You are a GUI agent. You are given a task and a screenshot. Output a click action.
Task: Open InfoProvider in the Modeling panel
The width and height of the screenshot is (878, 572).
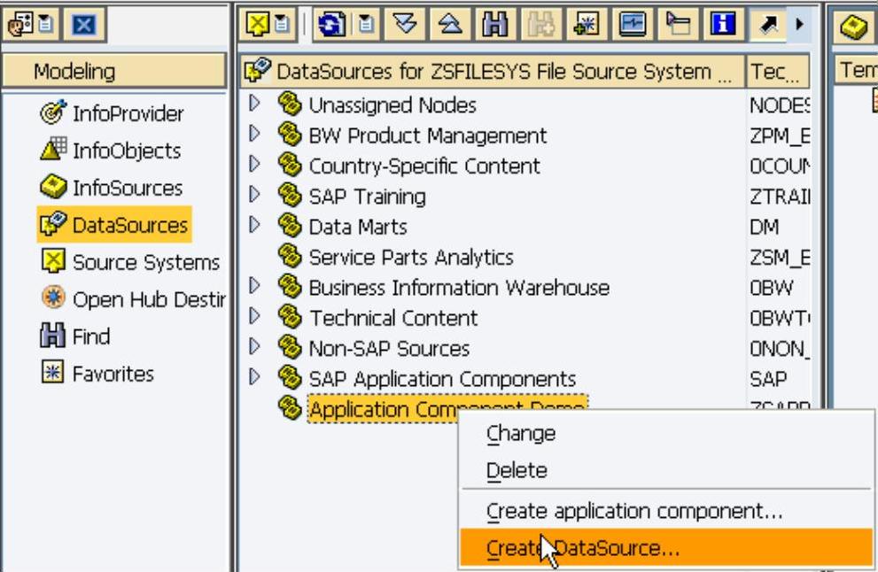coord(128,113)
